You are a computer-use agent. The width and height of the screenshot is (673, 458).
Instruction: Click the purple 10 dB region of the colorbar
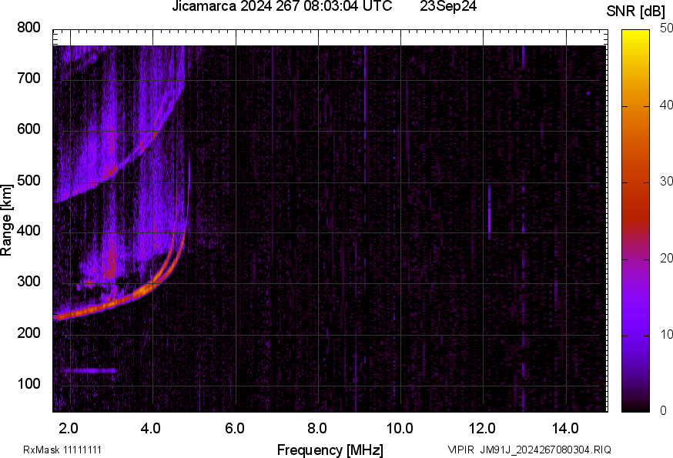635,336
